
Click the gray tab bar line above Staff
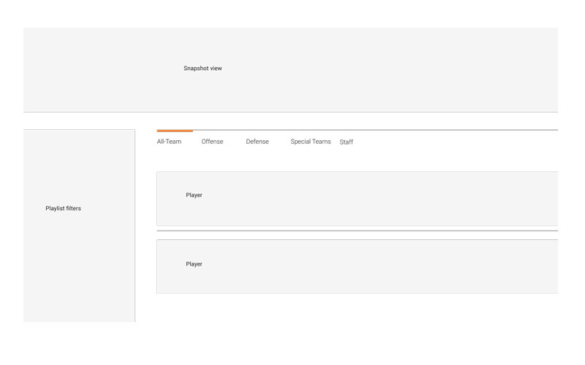coord(346,130)
